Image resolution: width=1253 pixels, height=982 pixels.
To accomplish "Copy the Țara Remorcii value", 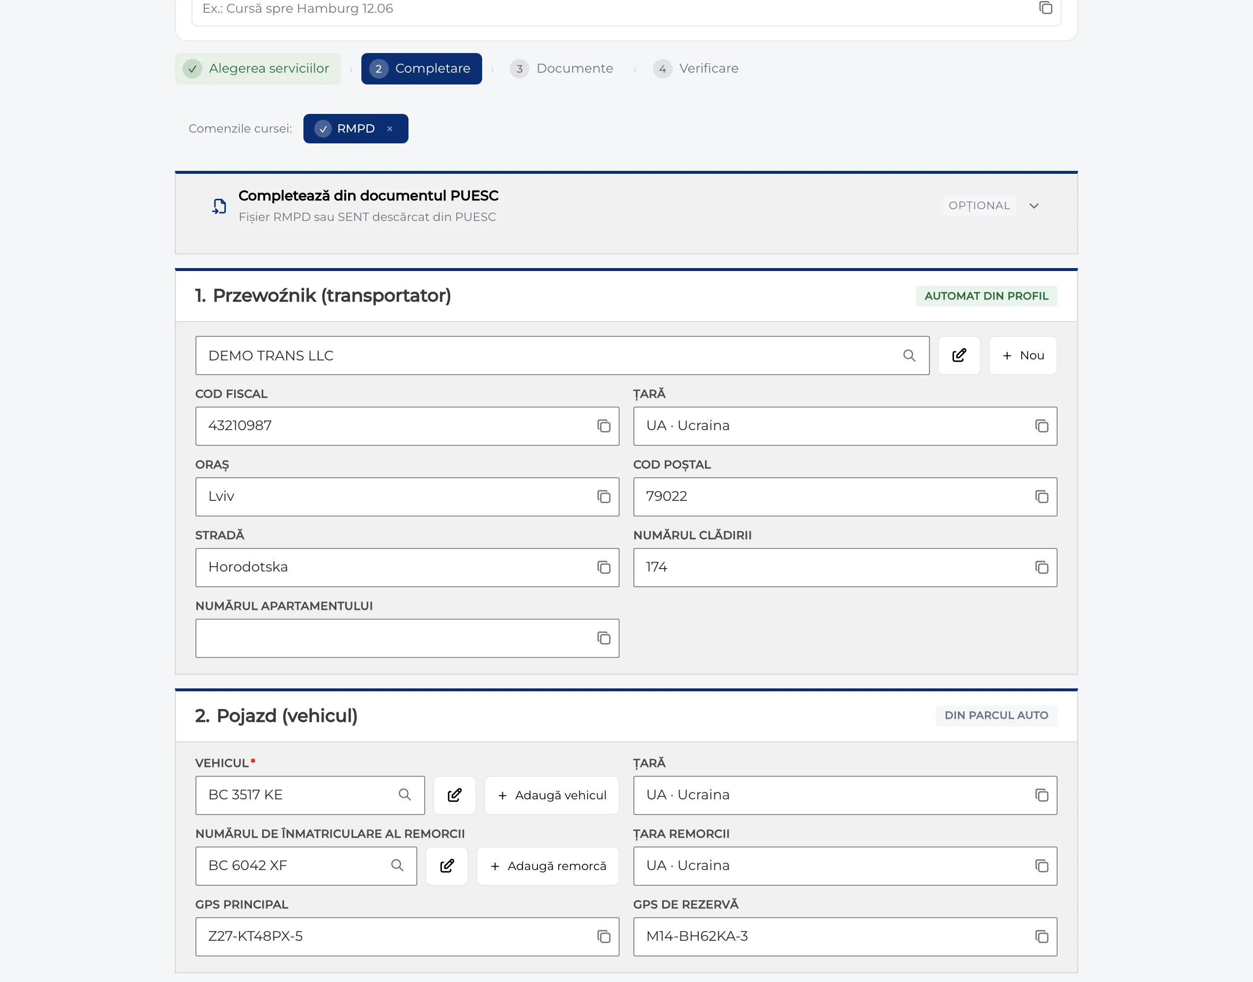I will pyautogui.click(x=1041, y=866).
